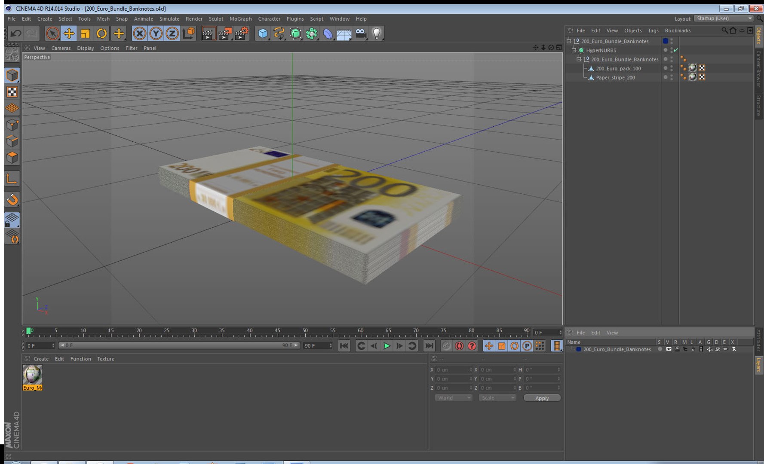
Task: Record active objects keyframe
Action: [x=446, y=346]
